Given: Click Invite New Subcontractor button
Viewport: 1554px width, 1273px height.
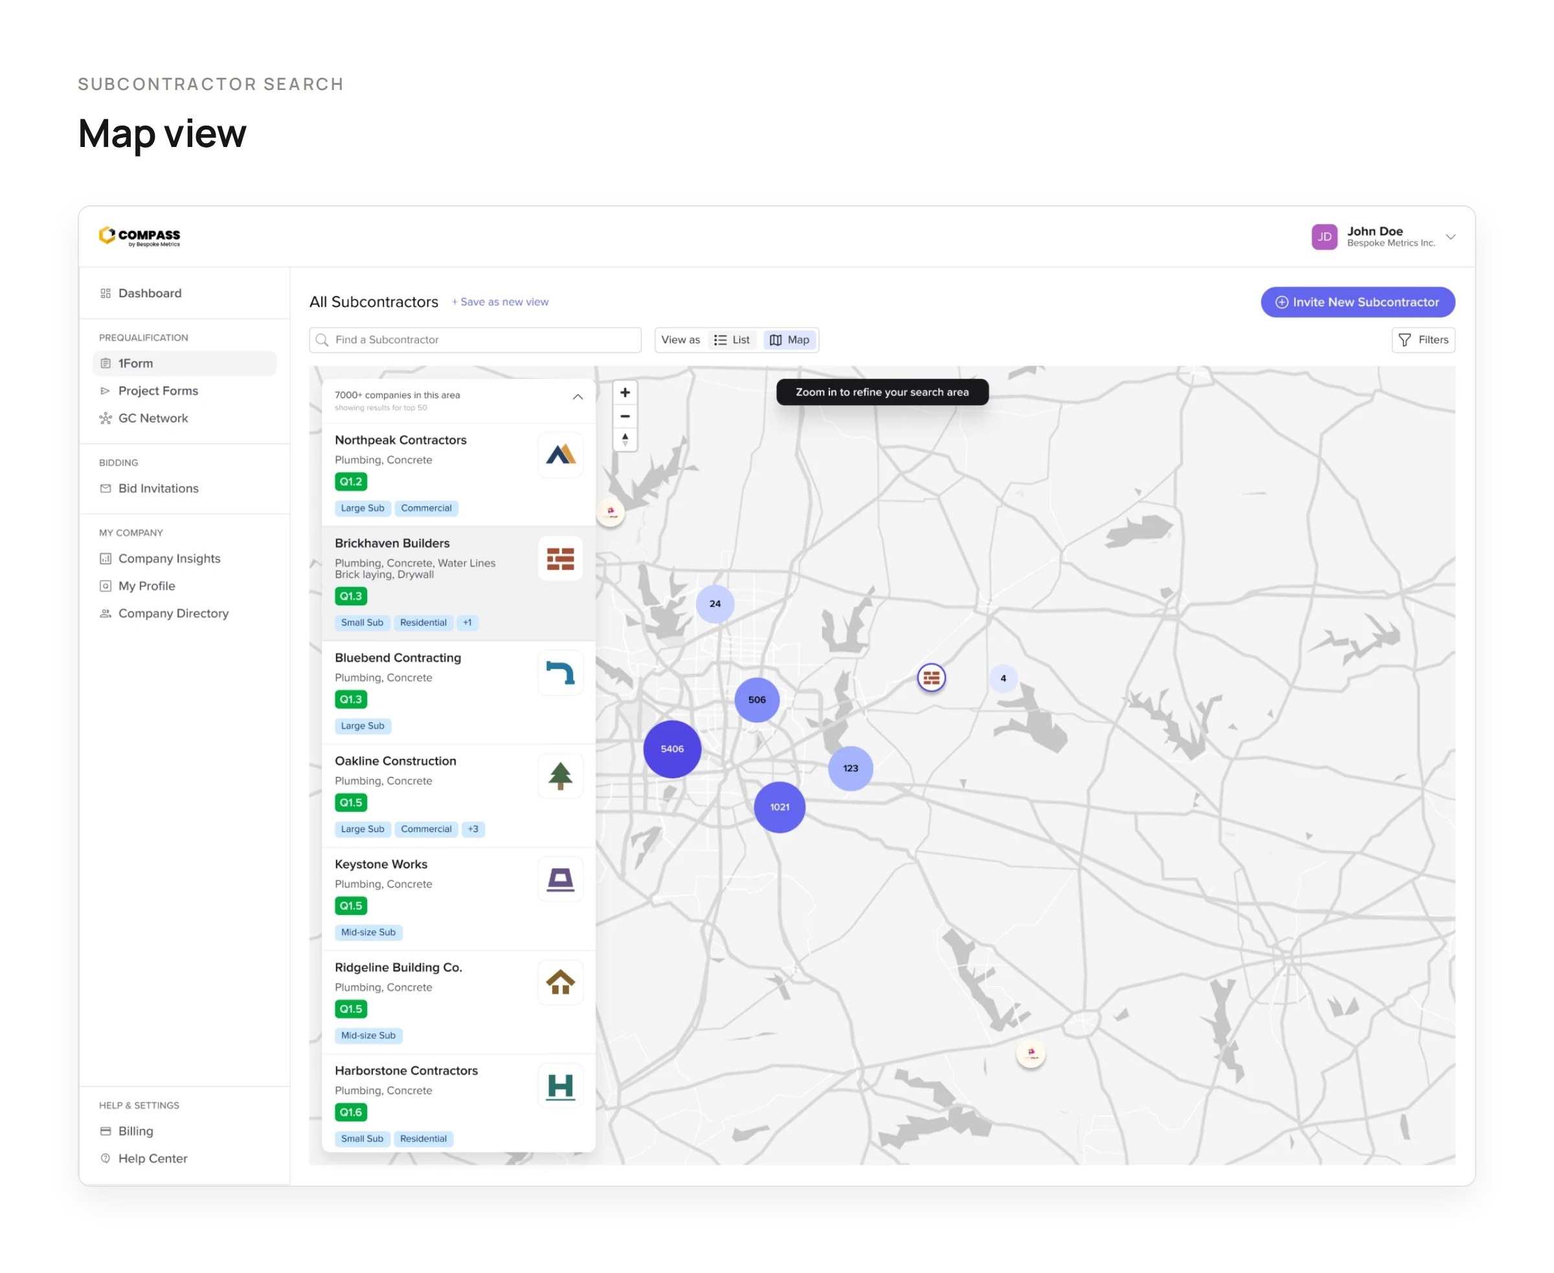Looking at the screenshot, I should coord(1357,302).
